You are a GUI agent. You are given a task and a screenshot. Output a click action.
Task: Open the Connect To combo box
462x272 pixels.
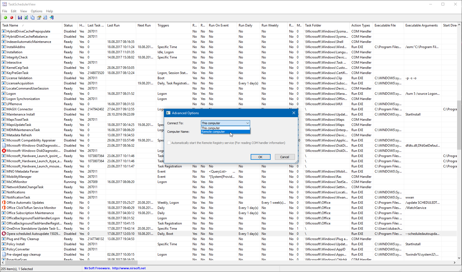[225, 123]
